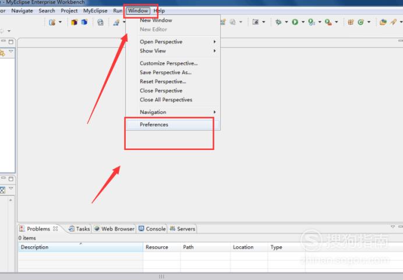This screenshot has width=403, height=280.
Task: Open the Debug dropdown arrow
Action: point(287,22)
